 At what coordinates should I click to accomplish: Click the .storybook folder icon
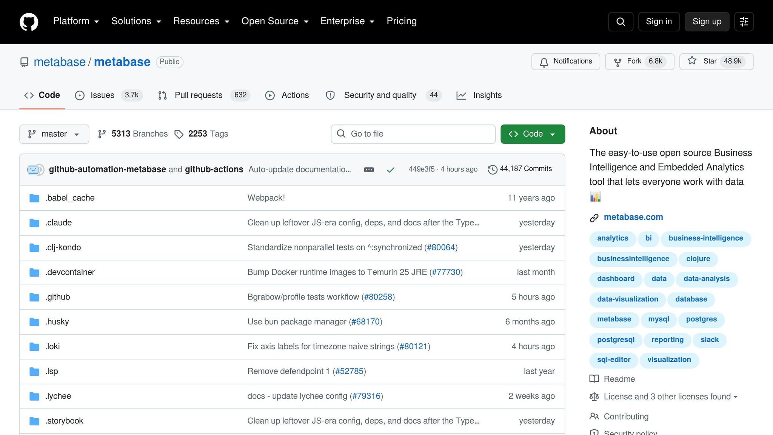click(x=34, y=421)
